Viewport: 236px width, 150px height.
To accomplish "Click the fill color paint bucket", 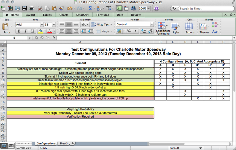I will 40,31.
